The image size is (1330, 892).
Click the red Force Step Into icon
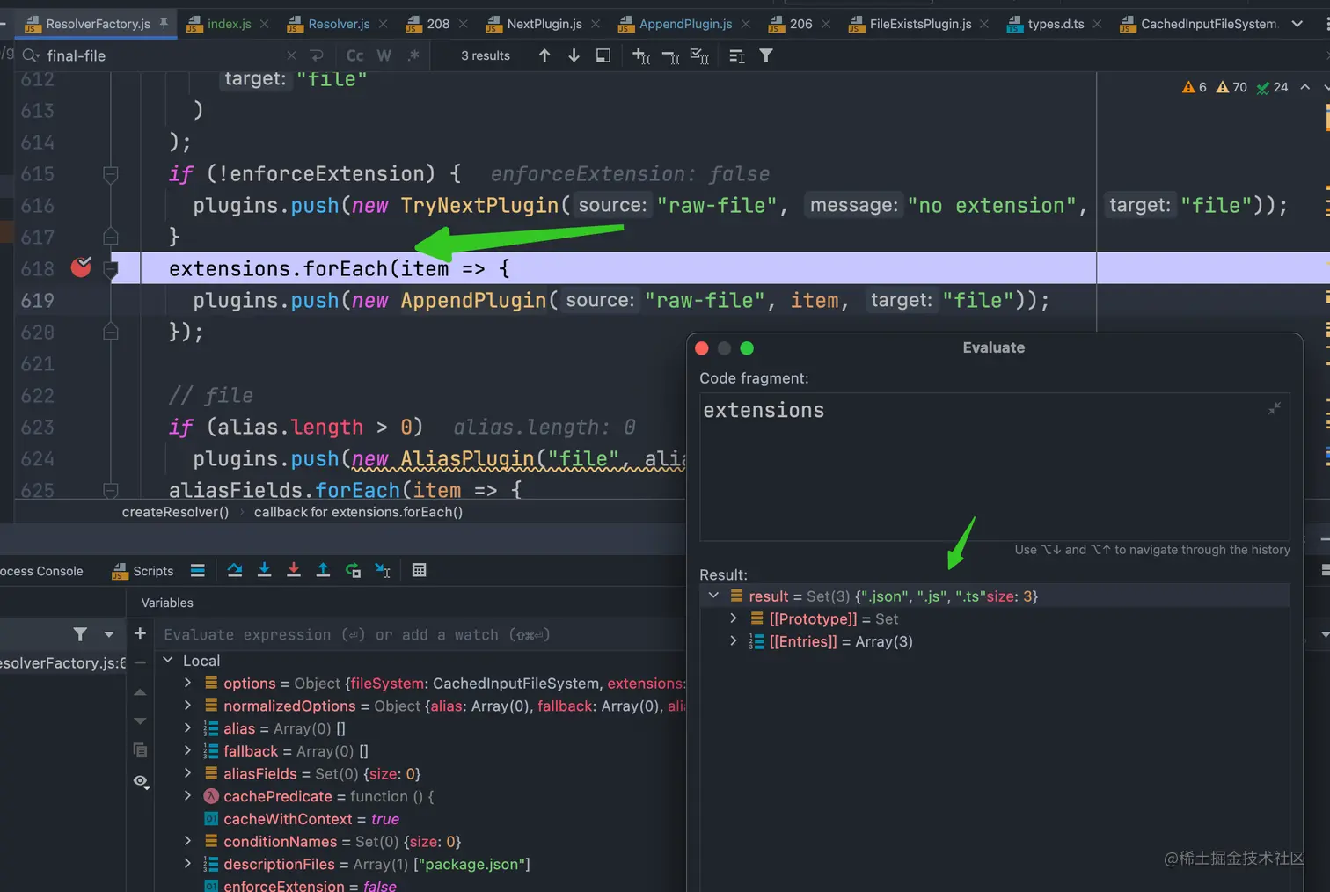point(294,570)
